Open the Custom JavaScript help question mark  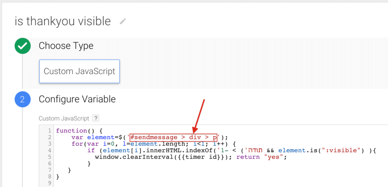(x=95, y=118)
